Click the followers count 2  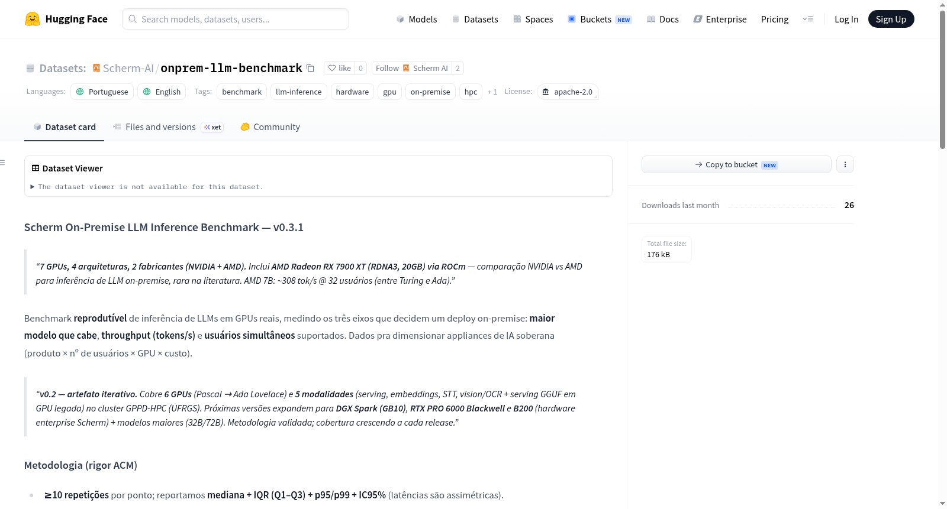(458, 68)
